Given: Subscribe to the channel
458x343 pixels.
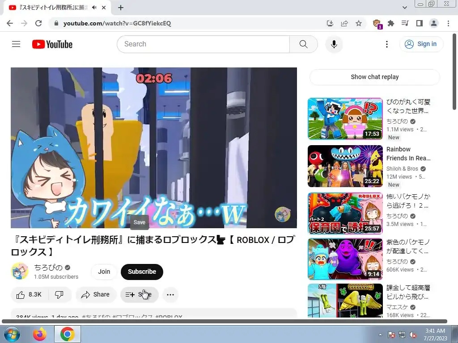Looking at the screenshot, I should pos(142,272).
